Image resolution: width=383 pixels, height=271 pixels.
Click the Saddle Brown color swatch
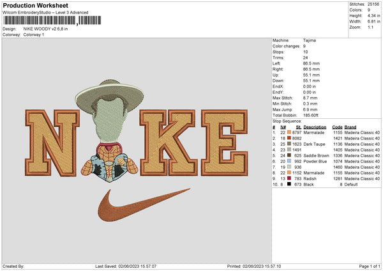tap(289, 155)
